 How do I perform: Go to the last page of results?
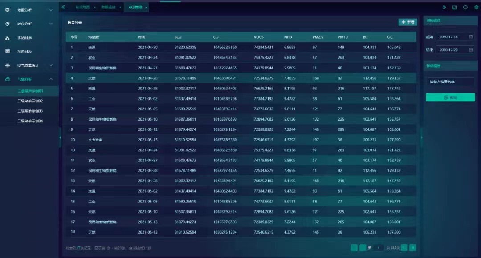click(413, 248)
